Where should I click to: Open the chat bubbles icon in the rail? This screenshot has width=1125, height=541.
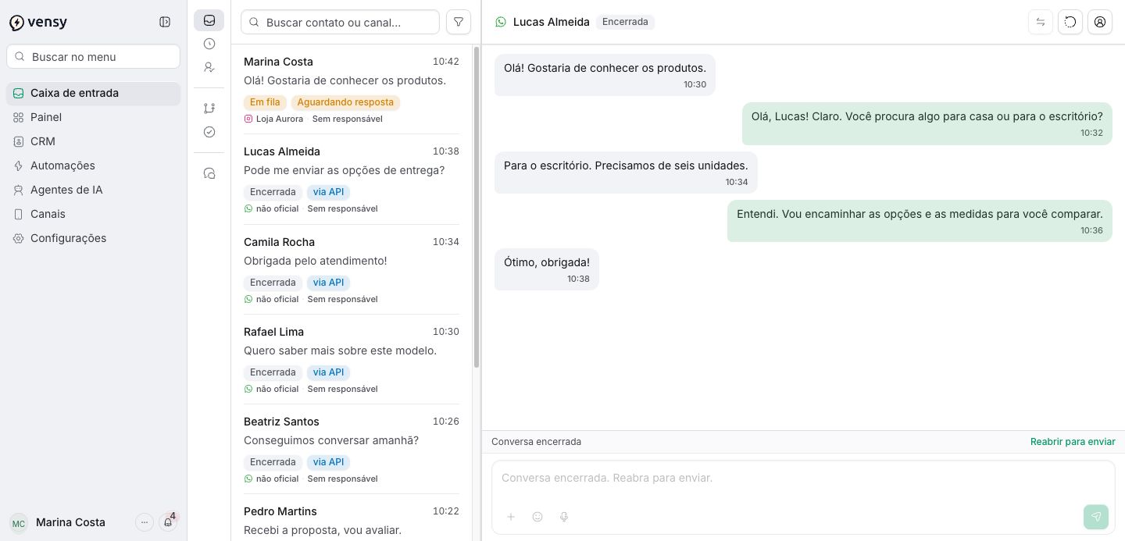[x=209, y=173]
